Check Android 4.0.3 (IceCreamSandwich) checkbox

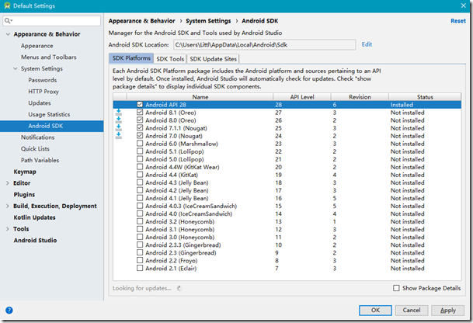coord(140,206)
